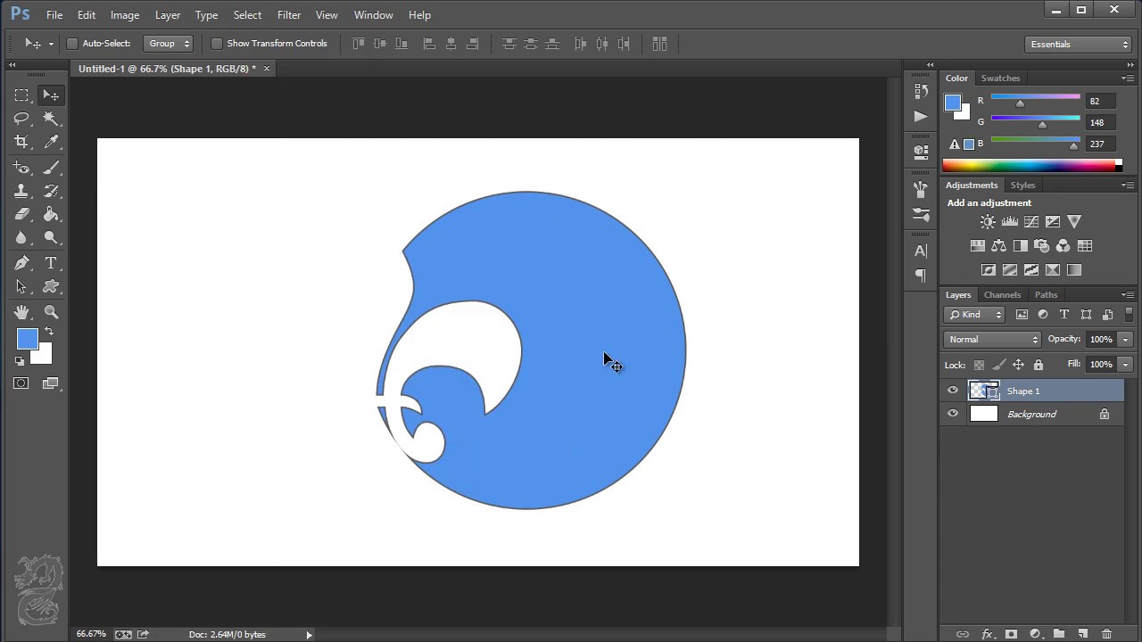Switch to the Channels tab
The height and width of the screenshot is (642, 1142).
[1002, 295]
